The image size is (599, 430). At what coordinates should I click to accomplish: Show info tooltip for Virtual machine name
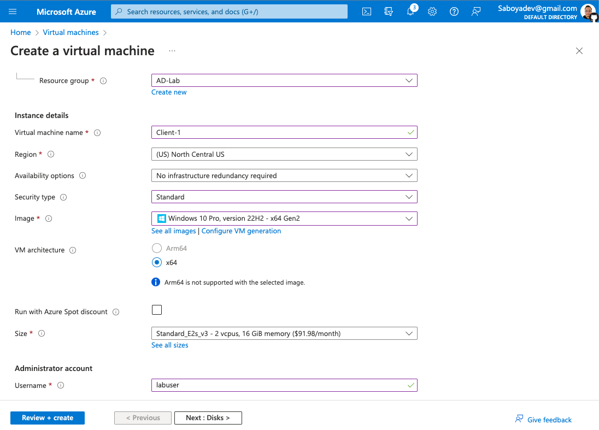pyautogui.click(x=97, y=133)
